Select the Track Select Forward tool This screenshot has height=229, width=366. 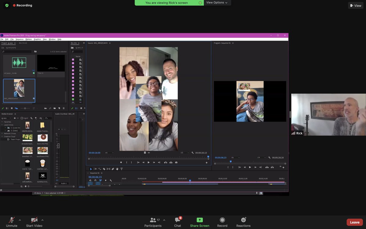[95, 169]
